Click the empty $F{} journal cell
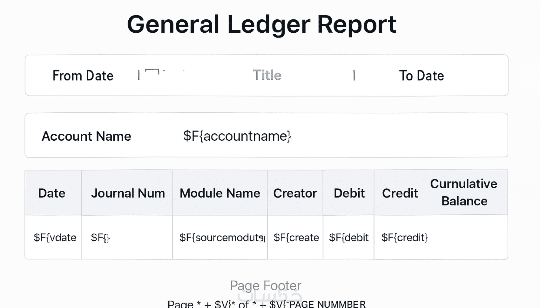 pos(100,238)
